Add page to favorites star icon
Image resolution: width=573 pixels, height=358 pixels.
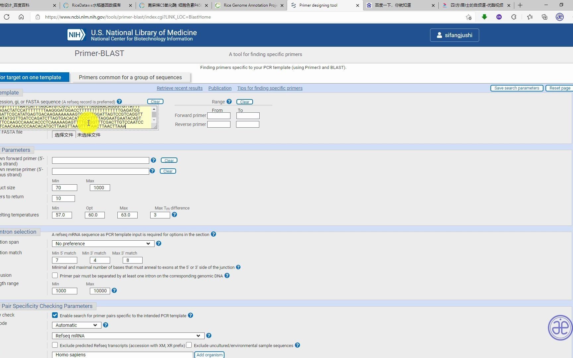469,17
